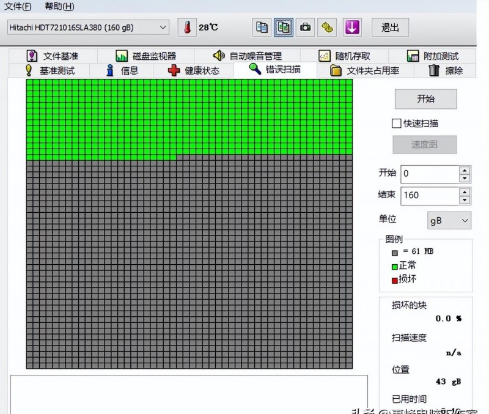Click the 退出 exit button

[390, 28]
